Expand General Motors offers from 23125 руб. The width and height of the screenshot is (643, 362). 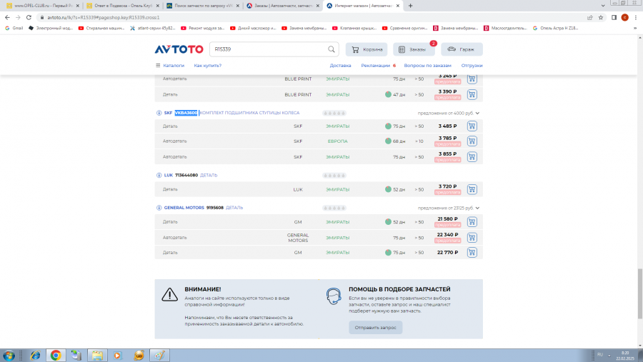[477, 208]
